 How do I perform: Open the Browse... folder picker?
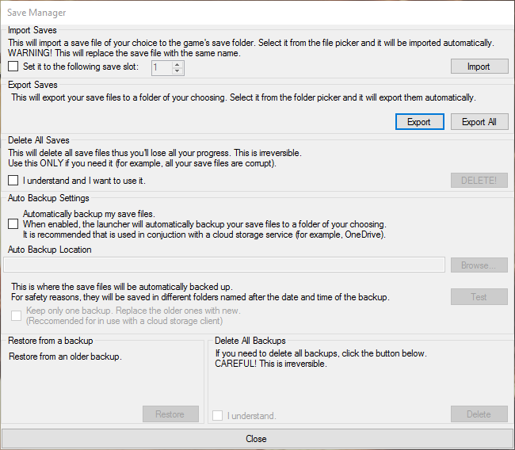[479, 265]
